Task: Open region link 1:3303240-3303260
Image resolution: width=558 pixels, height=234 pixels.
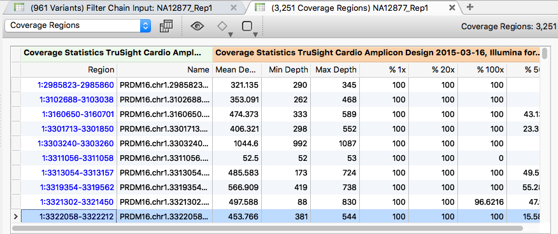Action: coord(76,144)
